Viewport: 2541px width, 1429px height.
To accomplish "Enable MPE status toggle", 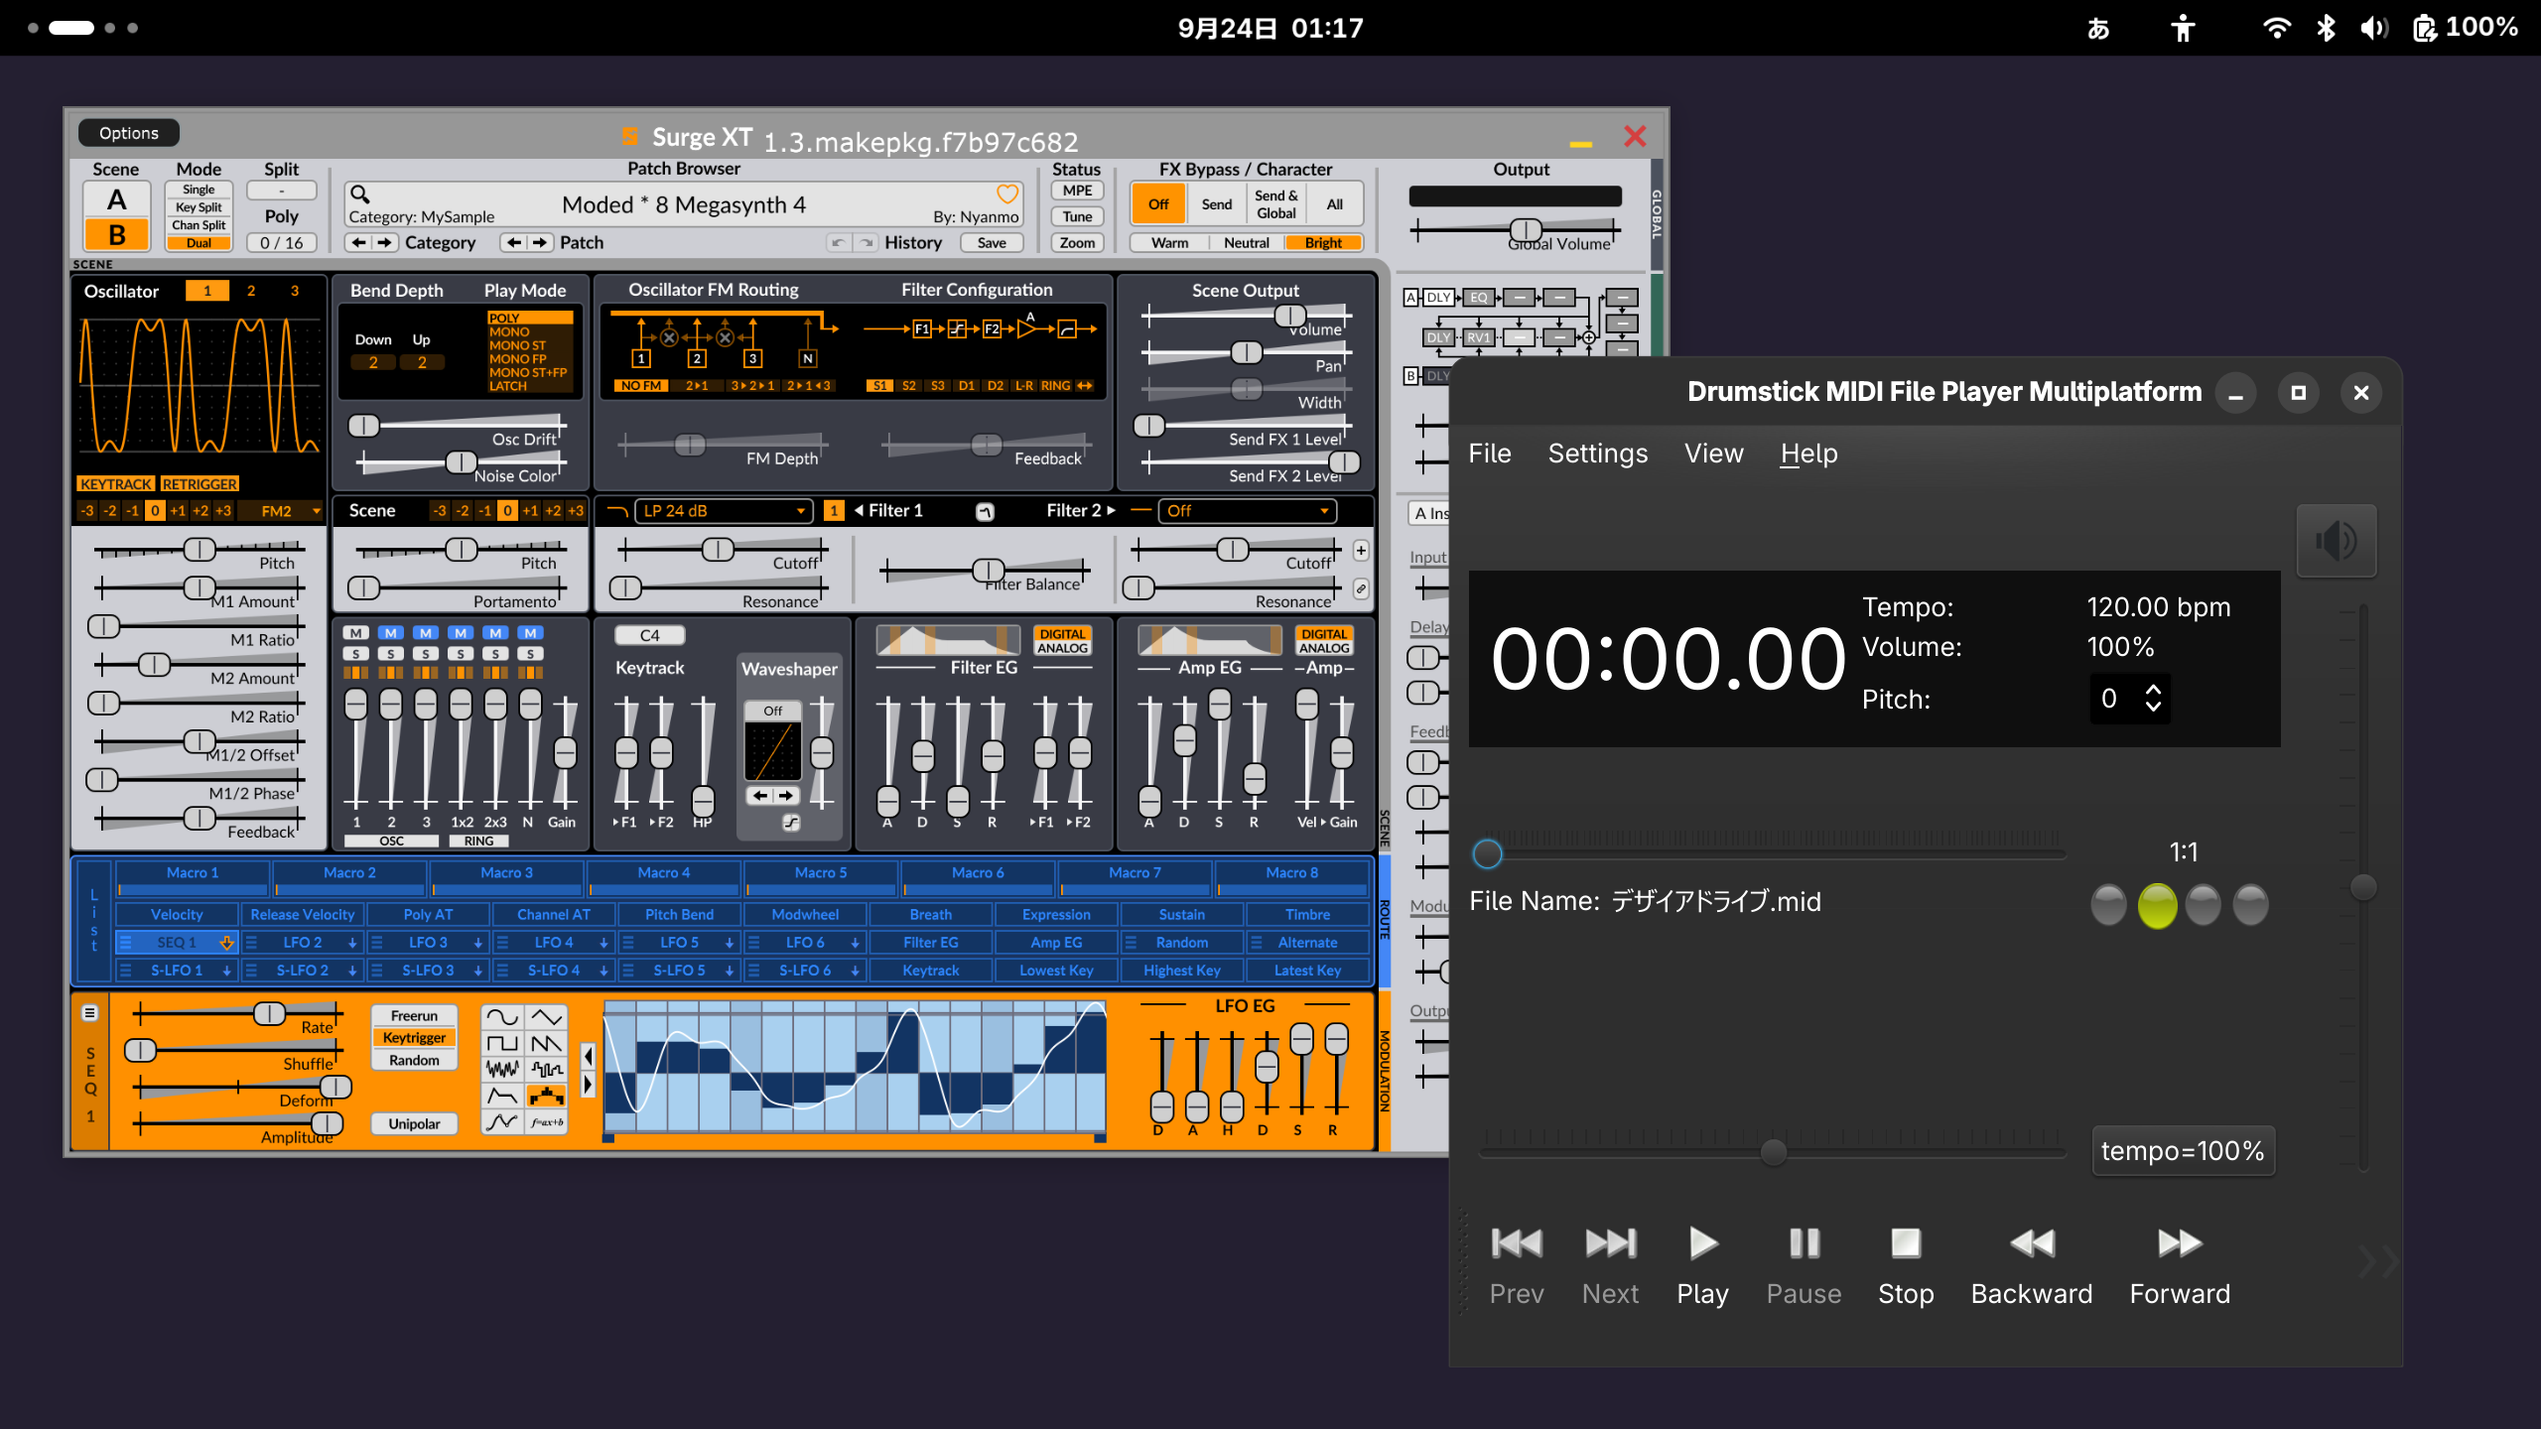I will (x=1077, y=191).
